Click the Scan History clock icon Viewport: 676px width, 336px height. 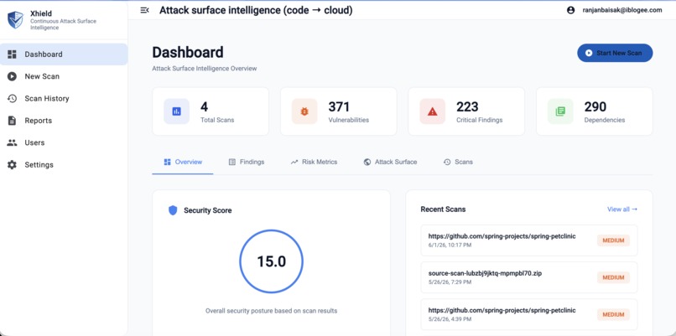click(x=12, y=98)
